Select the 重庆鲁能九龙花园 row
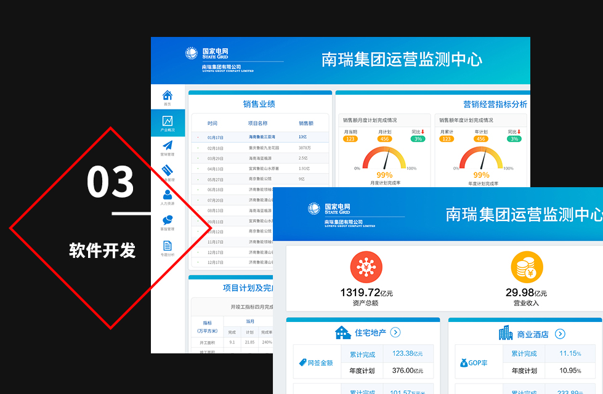Screen dimensions: 603x394 [x=261, y=148]
